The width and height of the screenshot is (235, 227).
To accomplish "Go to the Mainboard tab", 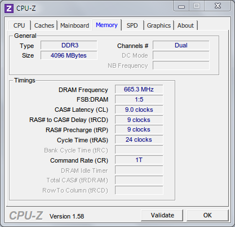I will [74, 25].
